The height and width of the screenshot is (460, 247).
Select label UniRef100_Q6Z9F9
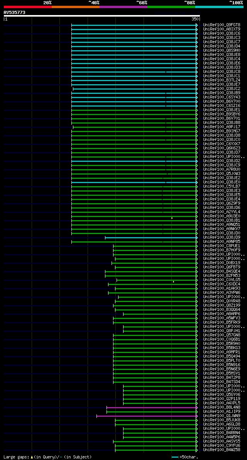[222, 204]
